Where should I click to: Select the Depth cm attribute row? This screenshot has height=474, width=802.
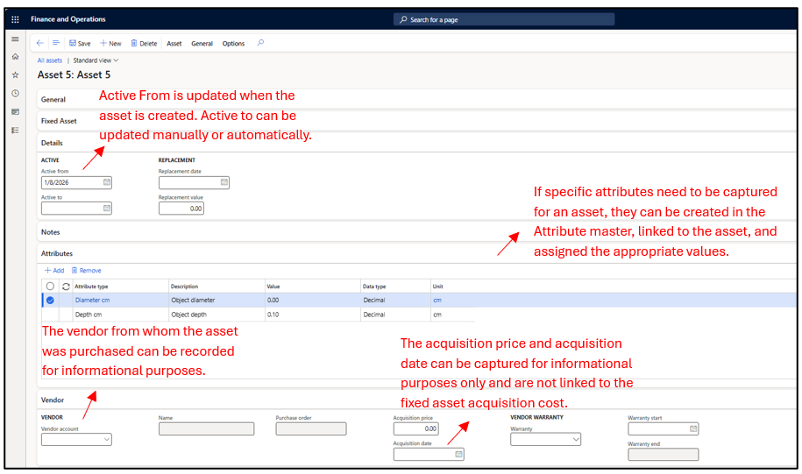[259, 315]
